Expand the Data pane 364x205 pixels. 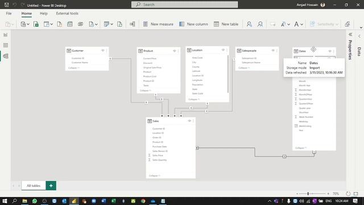[x=359, y=36]
